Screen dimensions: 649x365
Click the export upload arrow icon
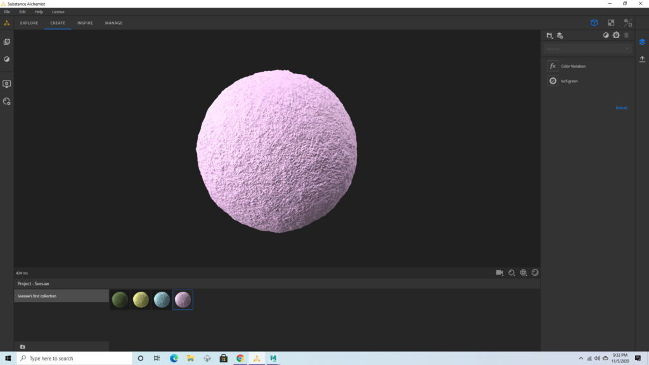[642, 59]
